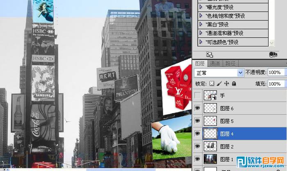287x171 pixels.
Task: Click the 手 layer thumbnail
Action: tap(210, 95)
